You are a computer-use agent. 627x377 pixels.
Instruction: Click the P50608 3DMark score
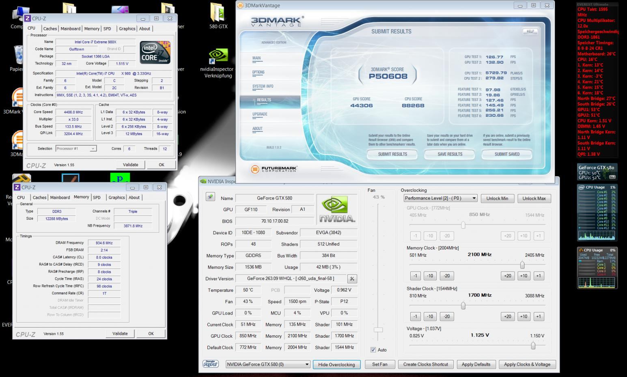coord(388,76)
